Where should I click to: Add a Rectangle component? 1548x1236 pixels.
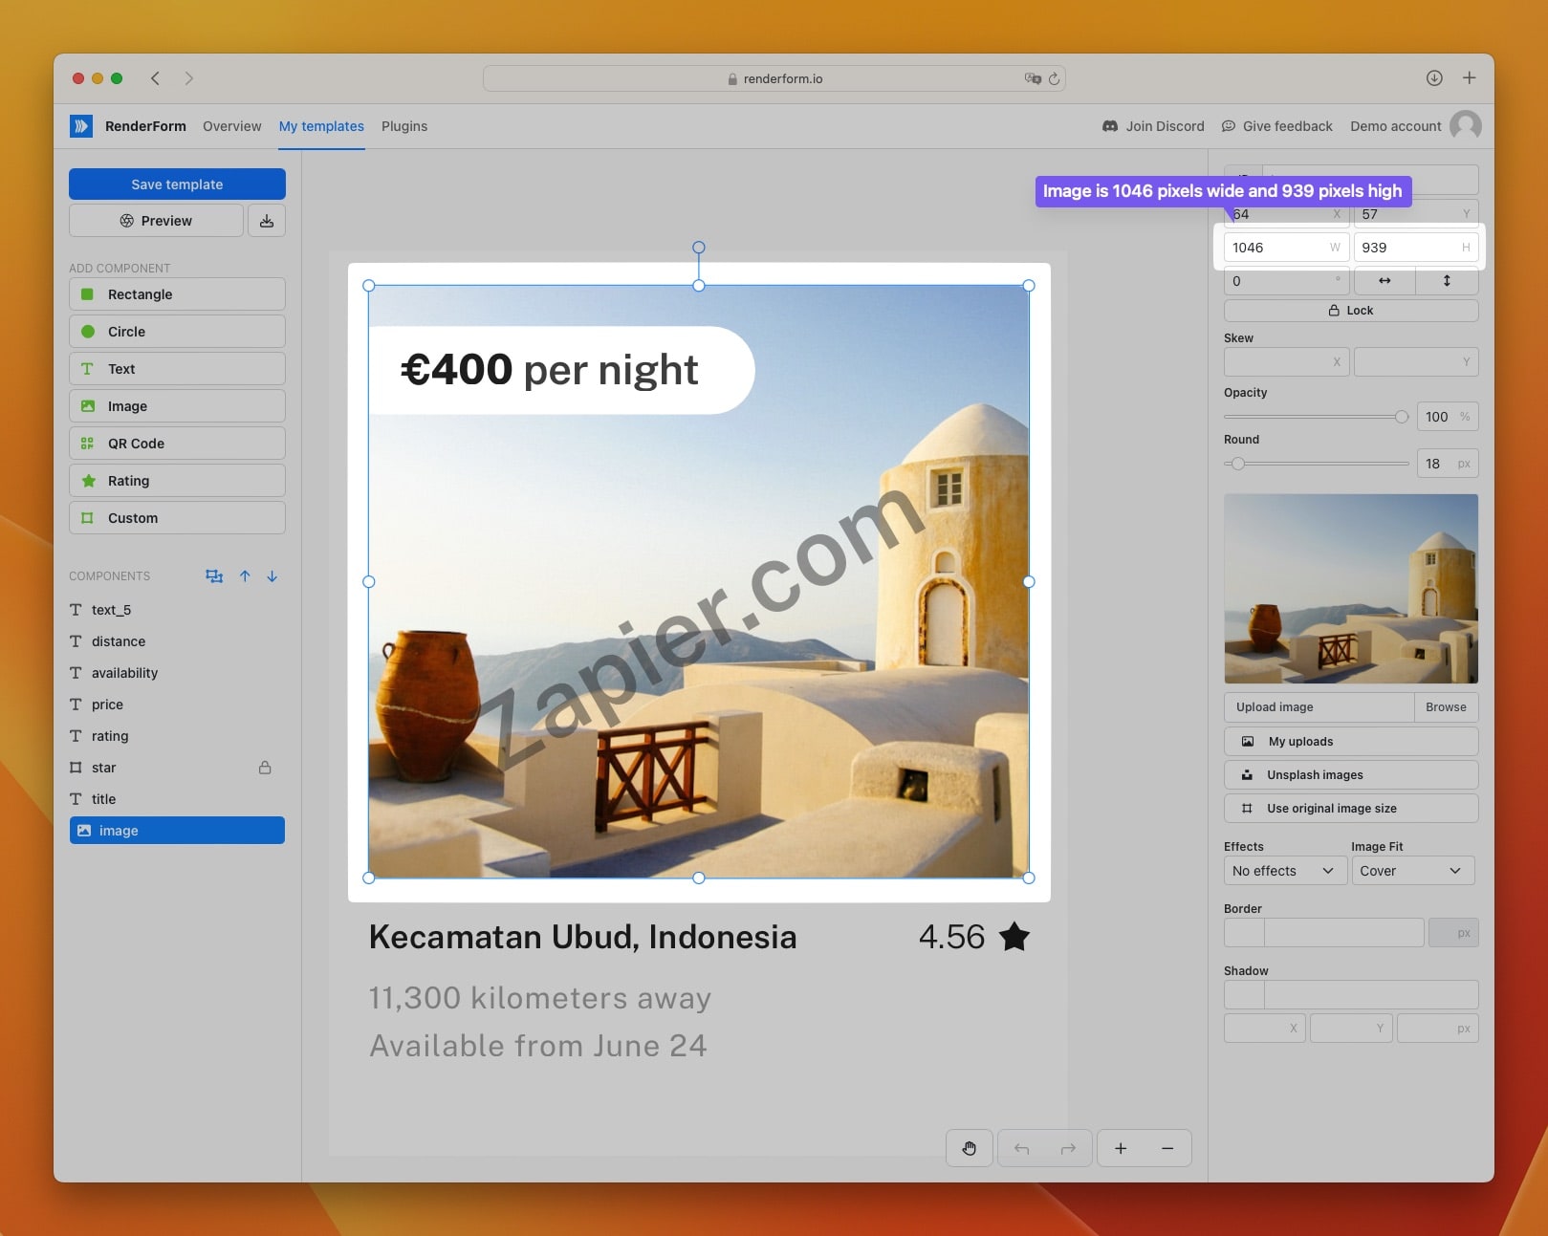(177, 294)
